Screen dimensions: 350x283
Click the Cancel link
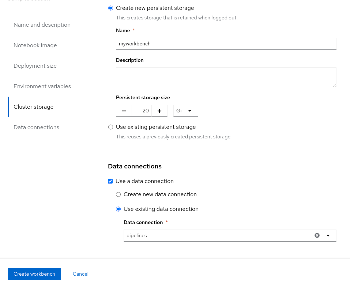(x=80, y=274)
